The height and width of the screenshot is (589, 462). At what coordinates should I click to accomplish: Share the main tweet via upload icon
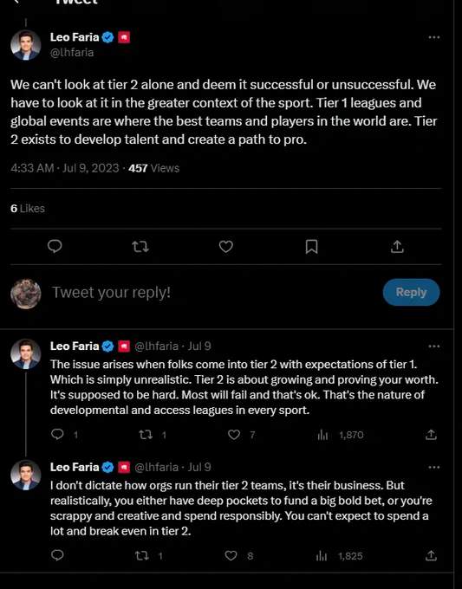[397, 246]
